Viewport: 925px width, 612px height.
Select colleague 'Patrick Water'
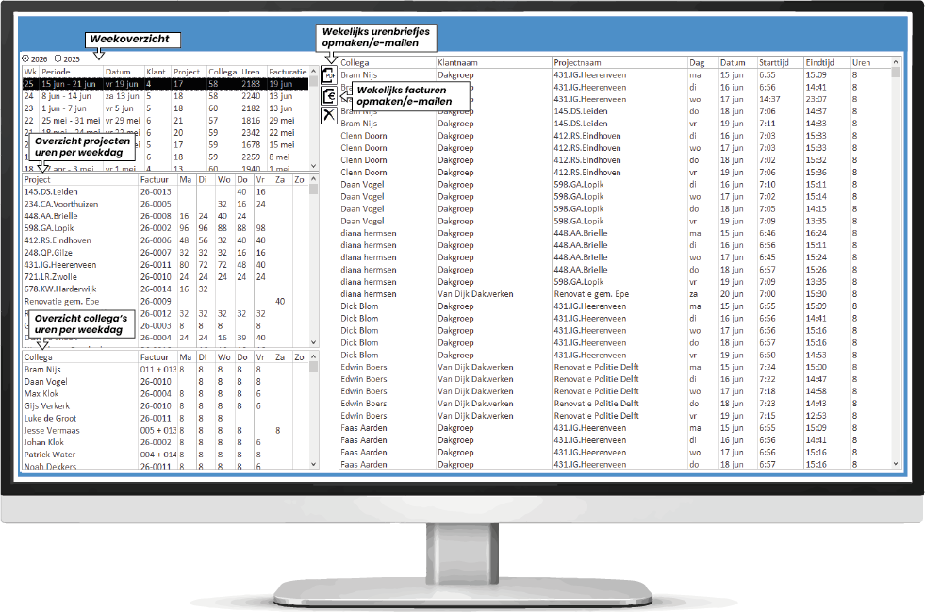[x=50, y=455]
